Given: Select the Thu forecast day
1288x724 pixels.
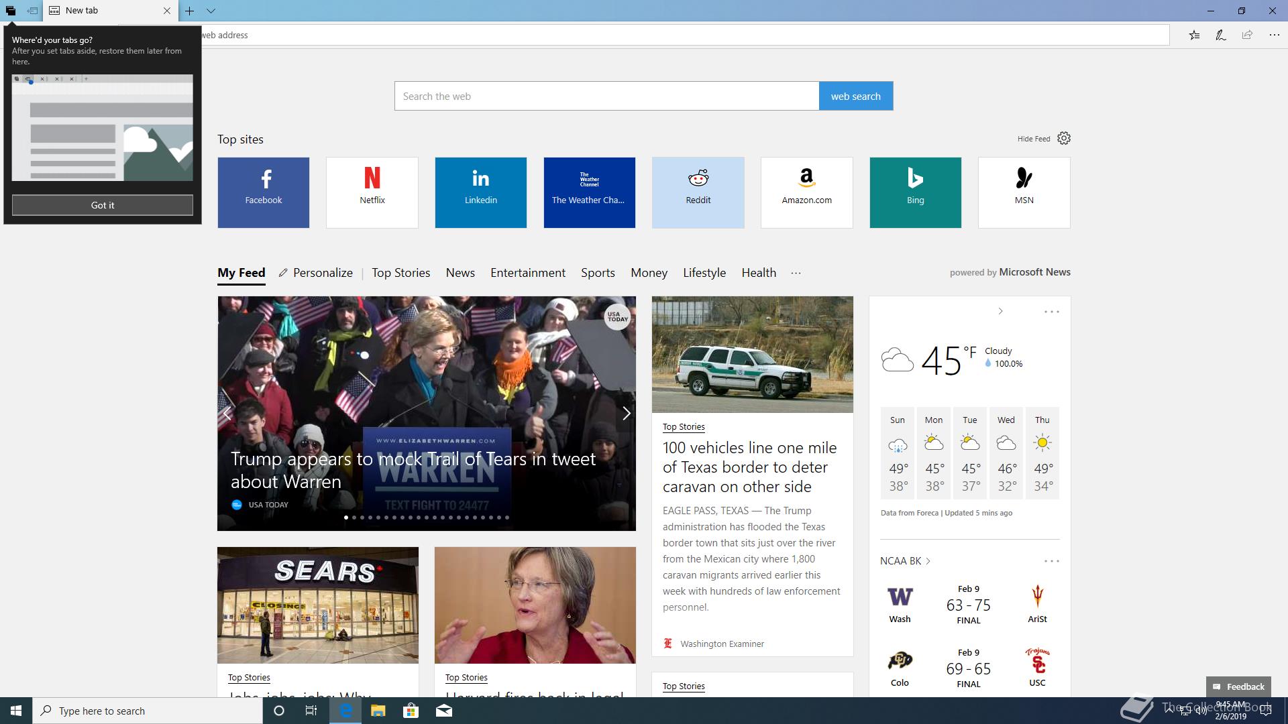Looking at the screenshot, I should pos(1042,453).
